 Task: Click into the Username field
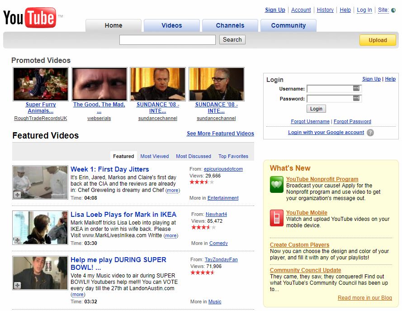tap(334, 89)
